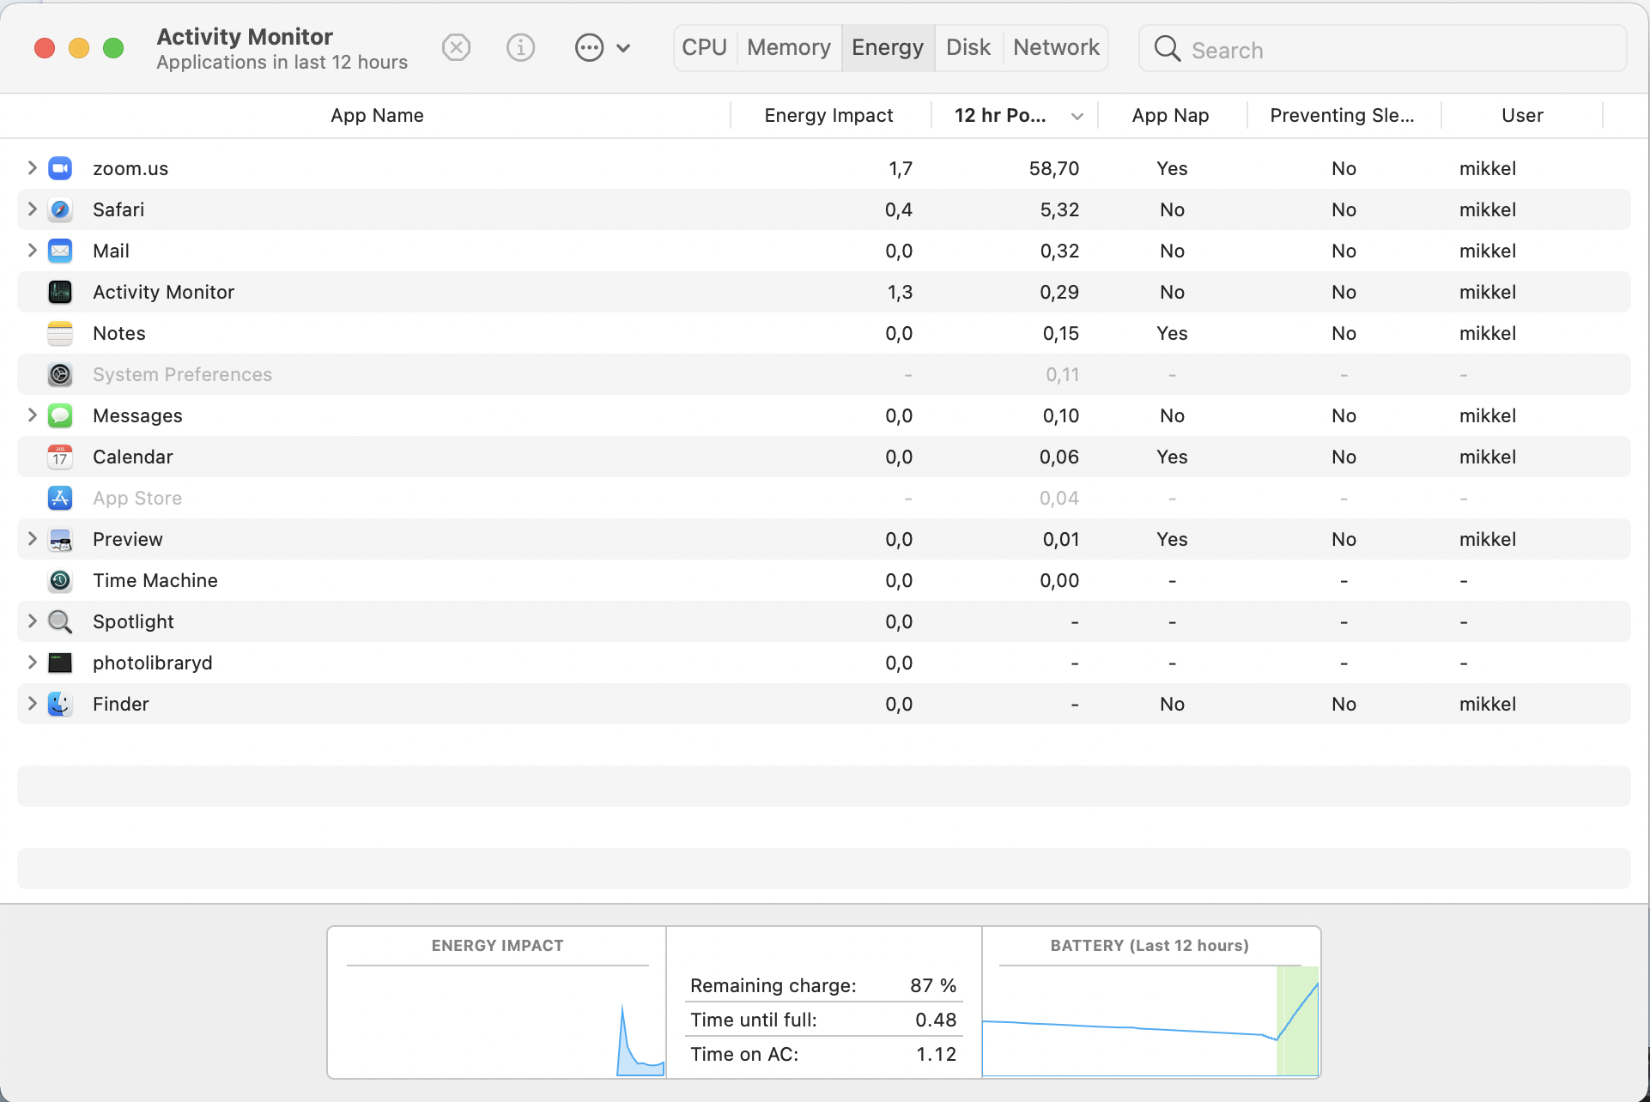Sort by App Nap column header
The image size is (1650, 1102).
(1170, 115)
